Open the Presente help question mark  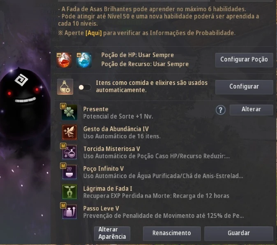pyautogui.click(x=220, y=110)
